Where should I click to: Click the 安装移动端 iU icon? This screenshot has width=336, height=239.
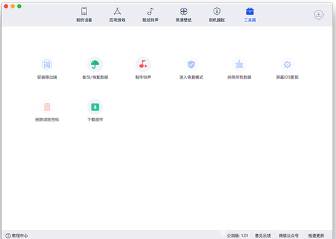point(47,64)
